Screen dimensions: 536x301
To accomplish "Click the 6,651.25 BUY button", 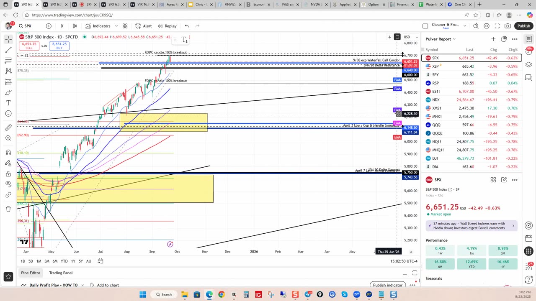I will [x=59, y=46].
